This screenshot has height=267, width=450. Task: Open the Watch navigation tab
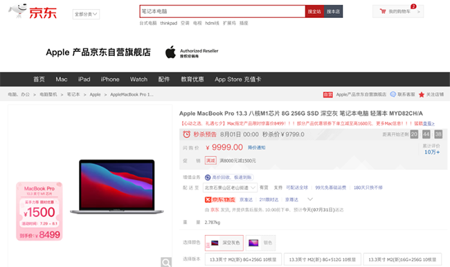tap(138, 79)
